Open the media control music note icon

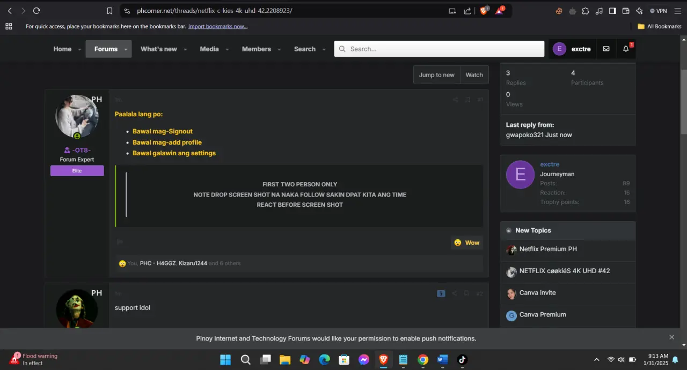(x=599, y=11)
